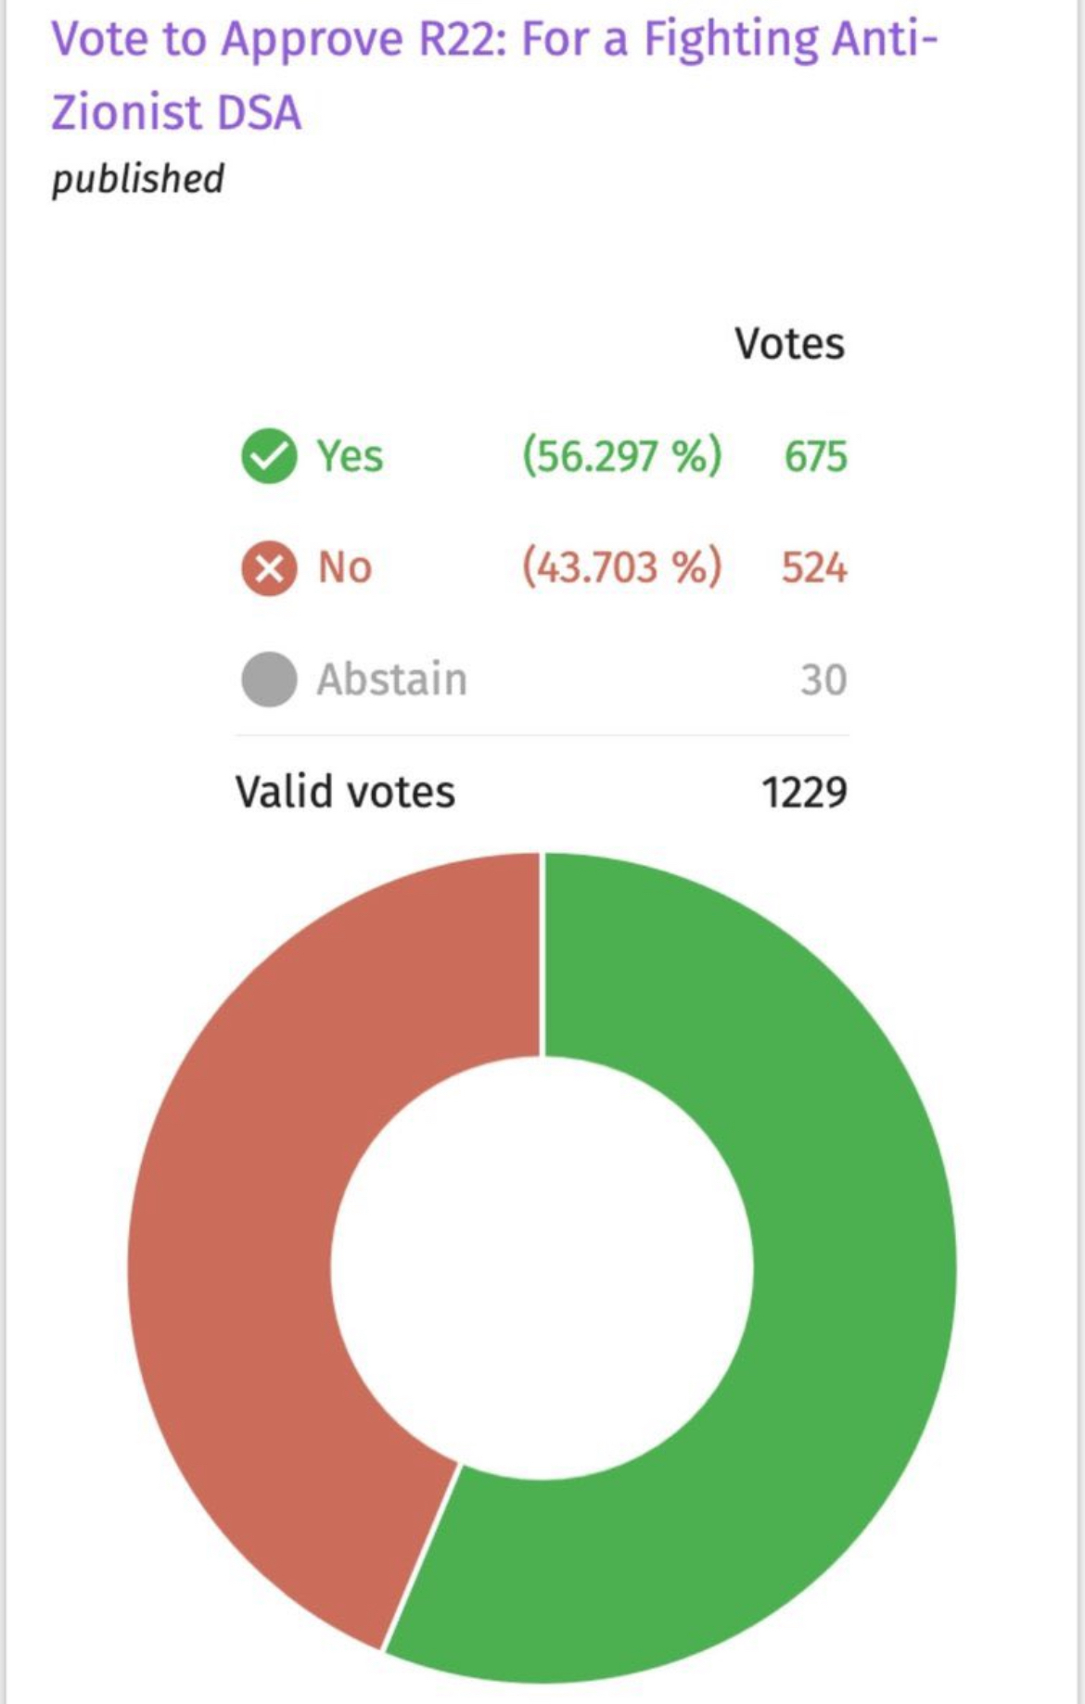This screenshot has height=1704, width=1085.
Task: Click the Yes percentage 56.297 %
Action: [x=621, y=456]
